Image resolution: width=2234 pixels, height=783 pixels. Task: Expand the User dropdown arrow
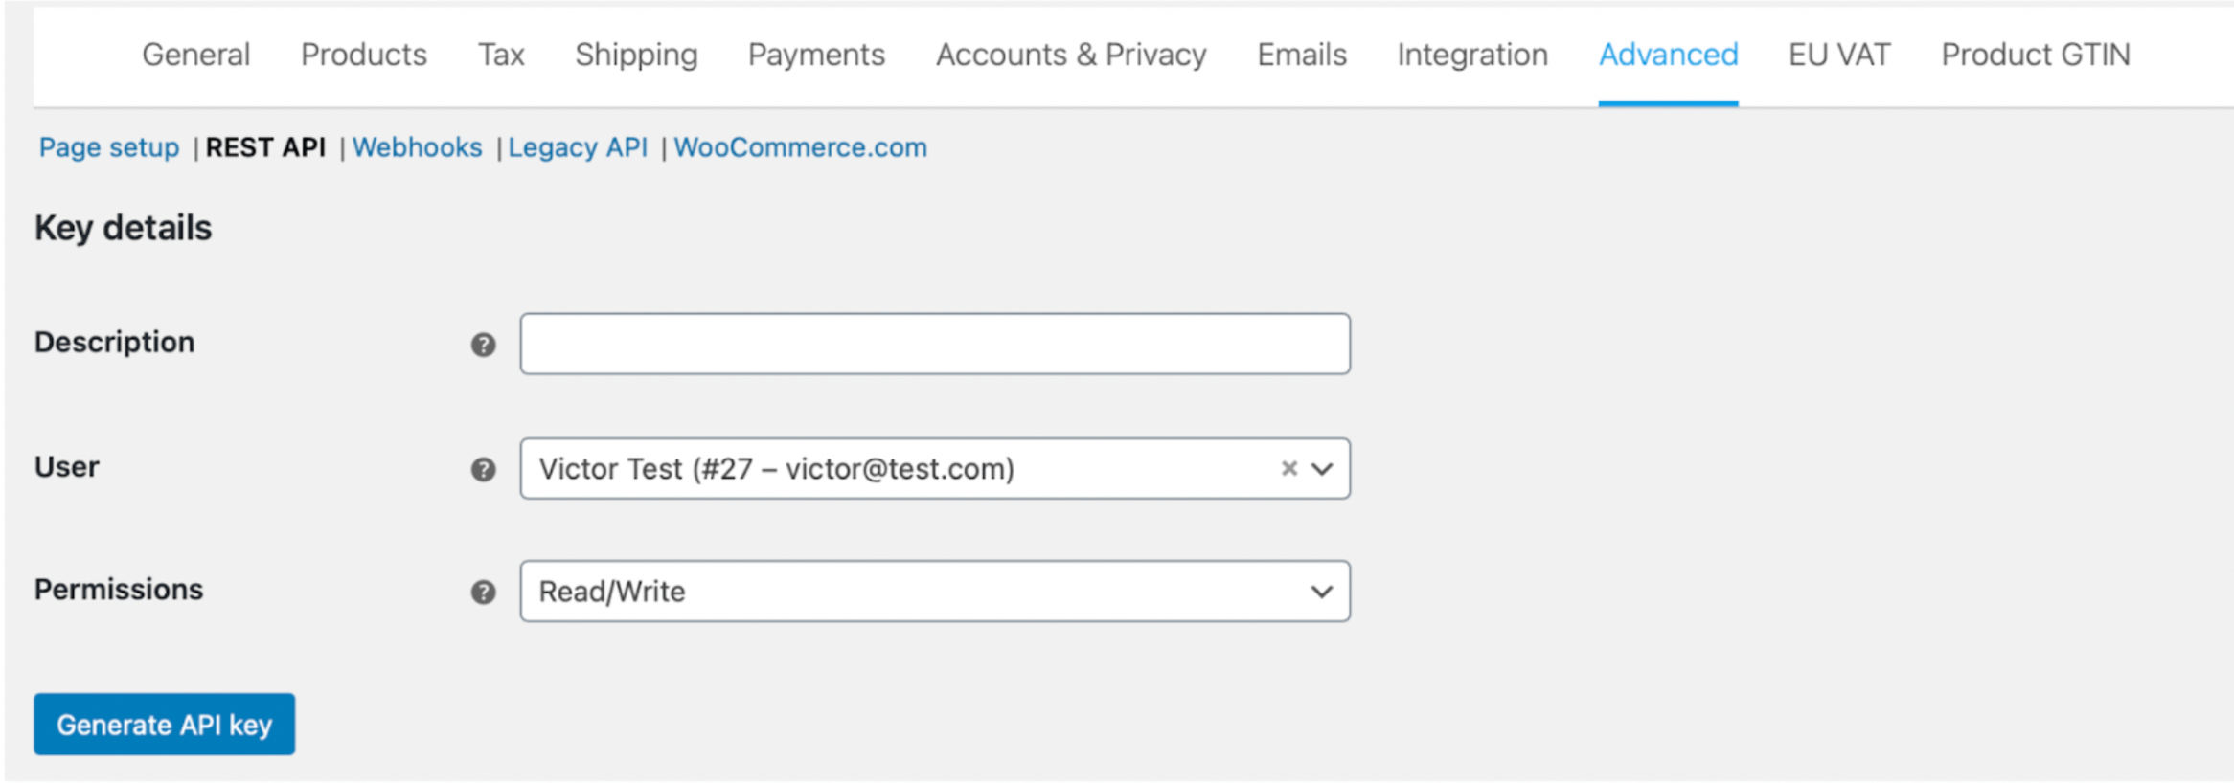(x=1322, y=469)
